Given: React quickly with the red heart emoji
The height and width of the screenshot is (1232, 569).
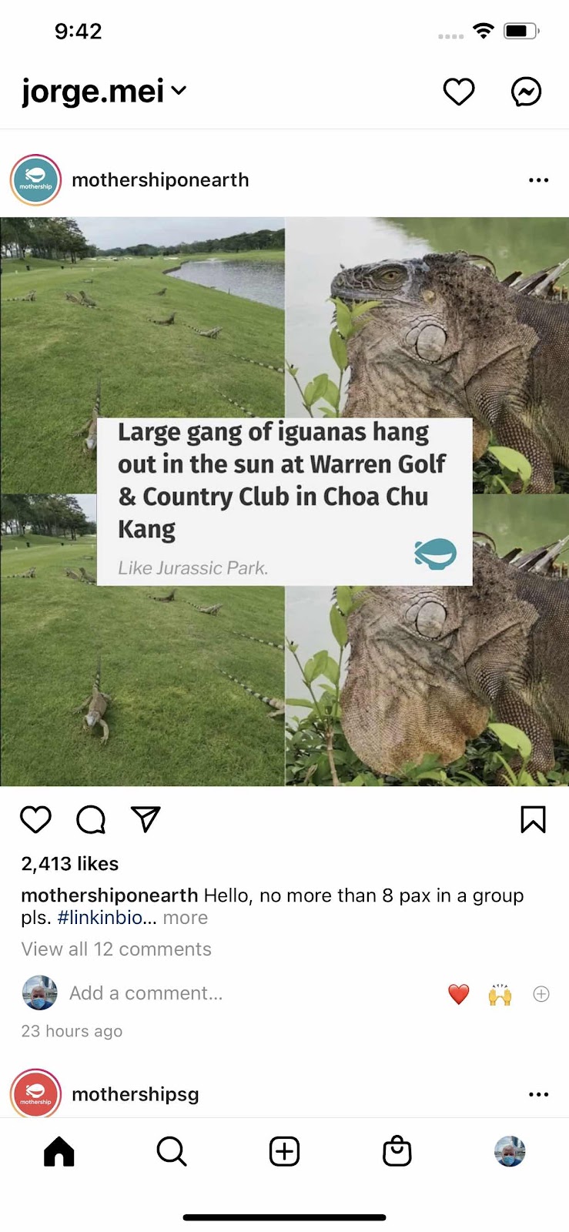Looking at the screenshot, I should pos(459,994).
